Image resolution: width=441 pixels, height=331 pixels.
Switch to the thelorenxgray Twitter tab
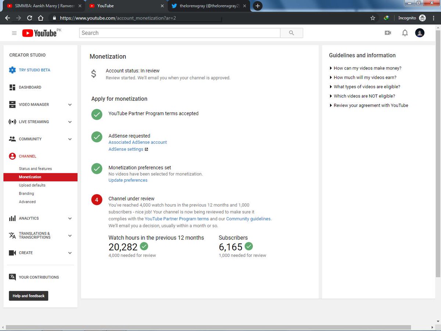(209, 6)
